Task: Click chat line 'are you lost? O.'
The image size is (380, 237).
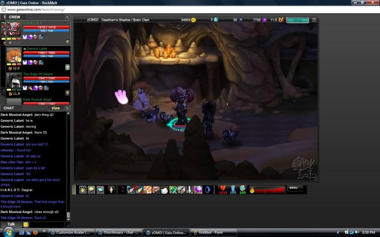Action: 37,144
